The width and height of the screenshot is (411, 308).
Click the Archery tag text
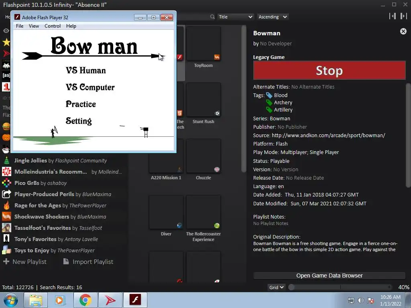pyautogui.click(x=283, y=103)
